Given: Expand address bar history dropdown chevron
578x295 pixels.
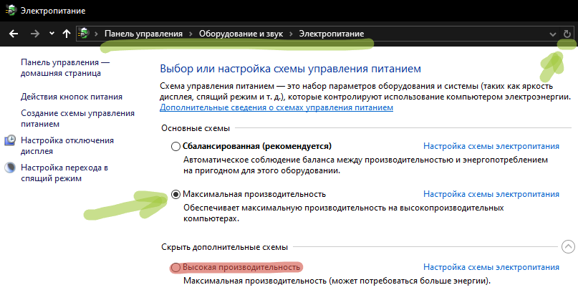Looking at the screenshot, I should click(x=552, y=34).
